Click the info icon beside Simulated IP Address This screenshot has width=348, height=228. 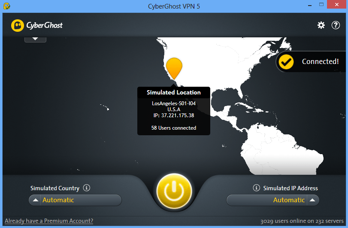click(256, 188)
